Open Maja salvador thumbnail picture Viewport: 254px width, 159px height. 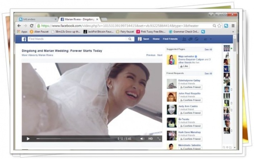(172, 60)
